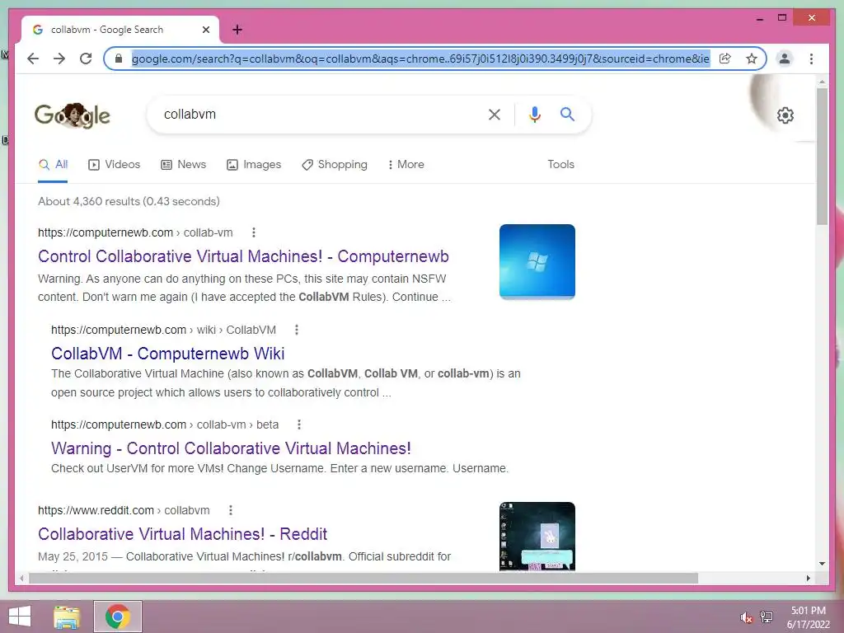Viewport: 844px width, 633px height.
Task: Click the About 4,360 results text
Action: coord(129,201)
